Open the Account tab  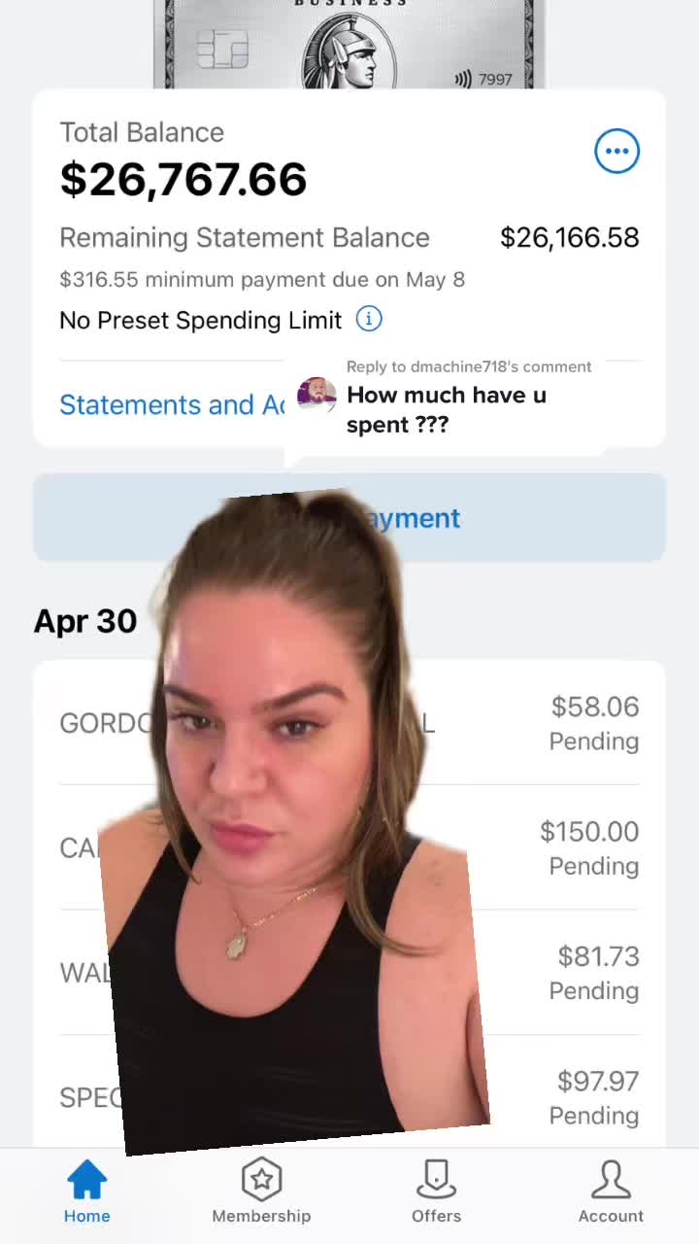pyautogui.click(x=611, y=1192)
